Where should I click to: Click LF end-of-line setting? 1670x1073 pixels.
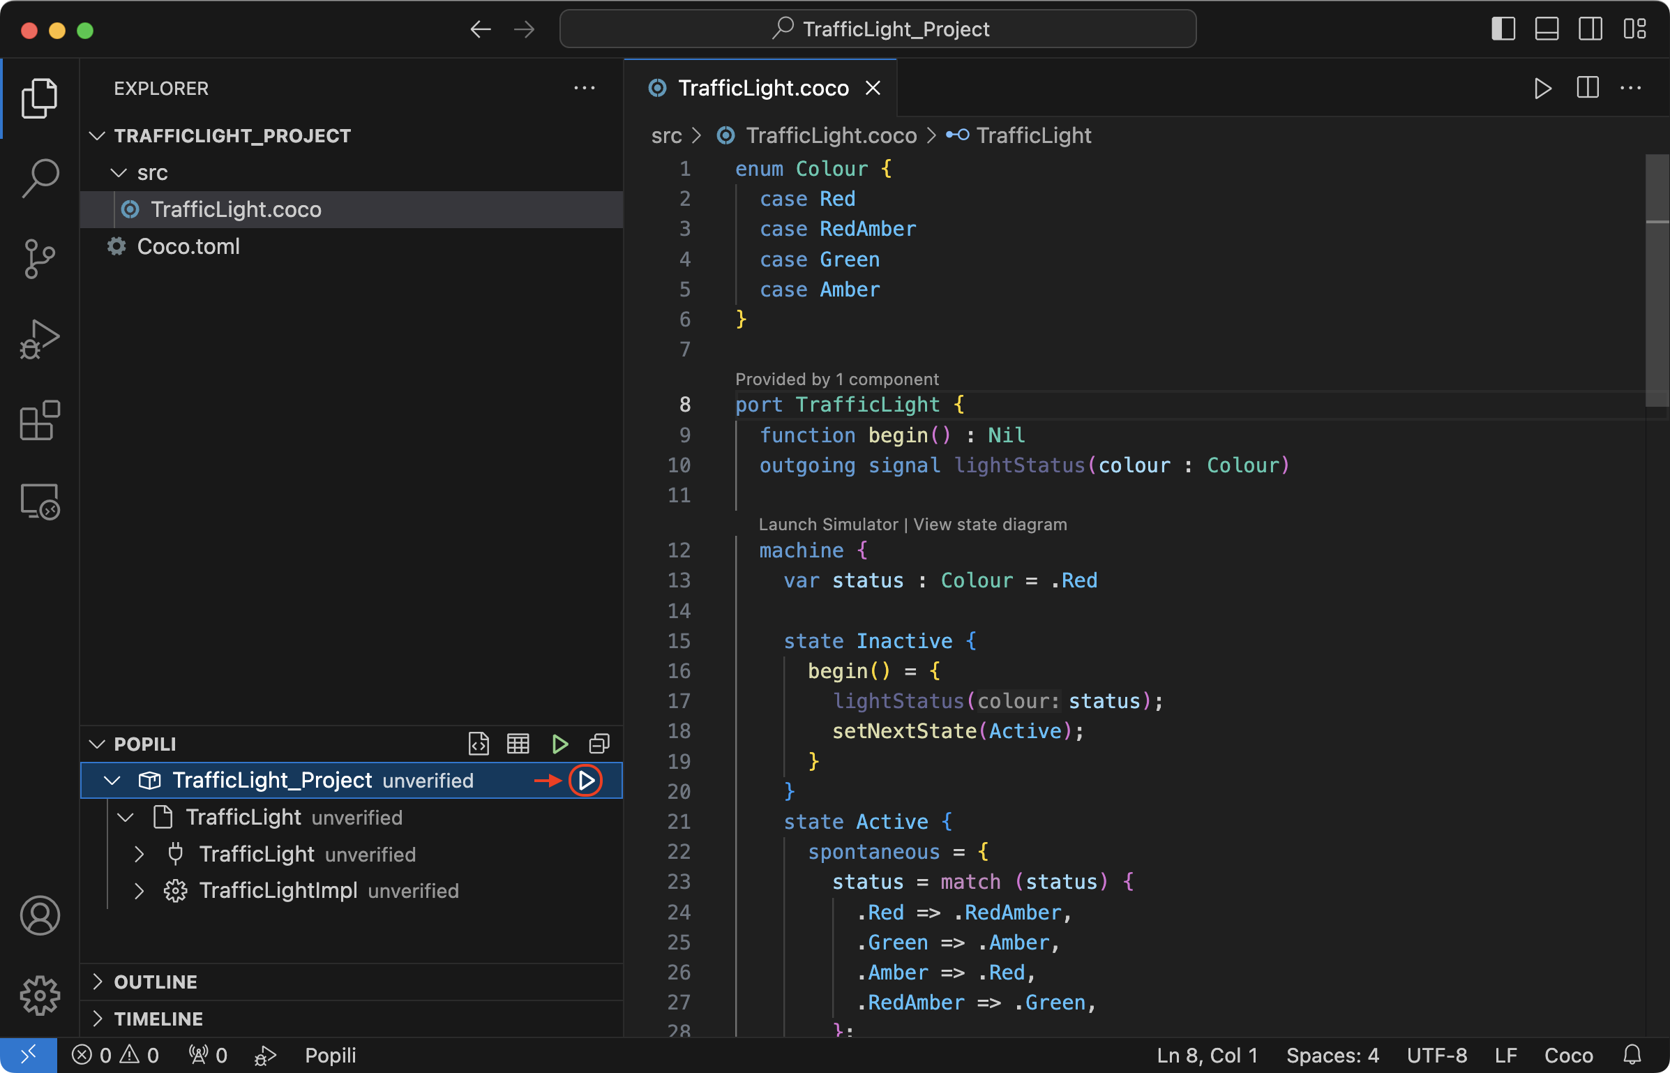click(x=1505, y=1055)
